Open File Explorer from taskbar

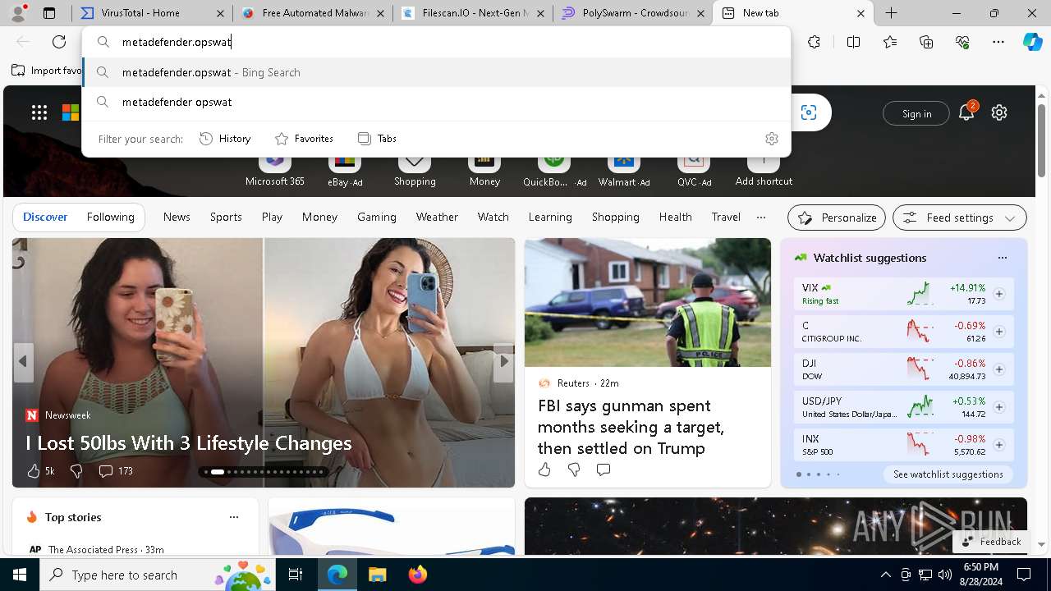378,575
